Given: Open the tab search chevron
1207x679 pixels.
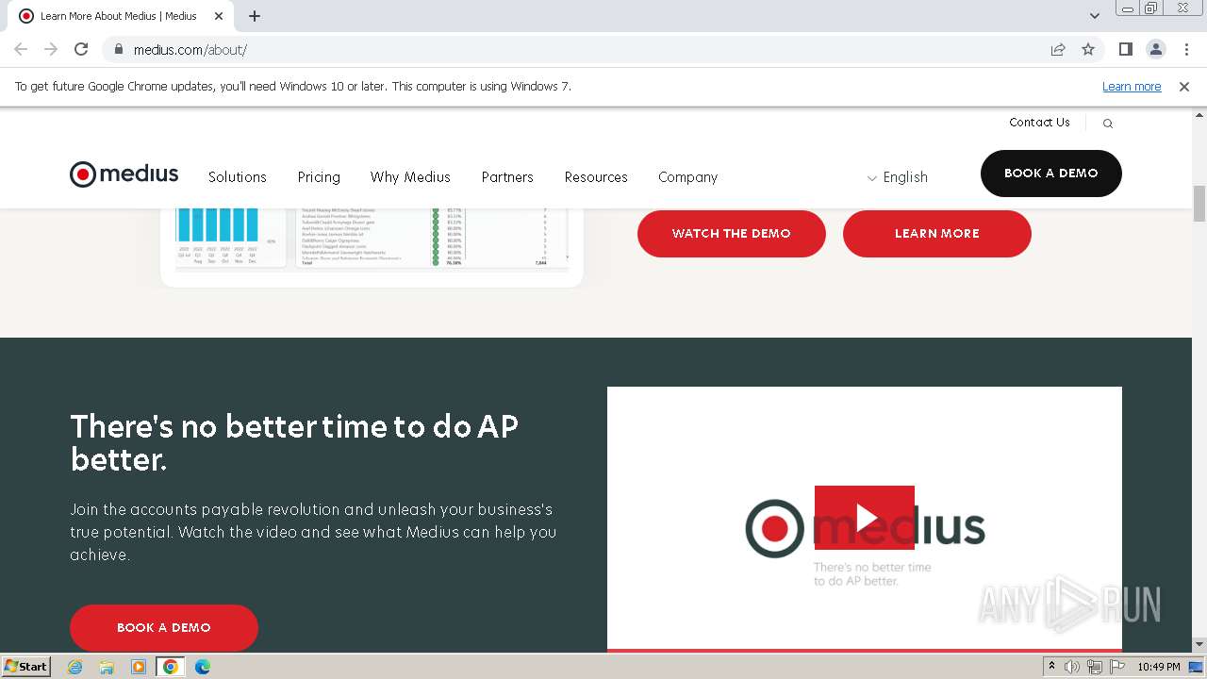Looking at the screenshot, I should pos(1095,16).
